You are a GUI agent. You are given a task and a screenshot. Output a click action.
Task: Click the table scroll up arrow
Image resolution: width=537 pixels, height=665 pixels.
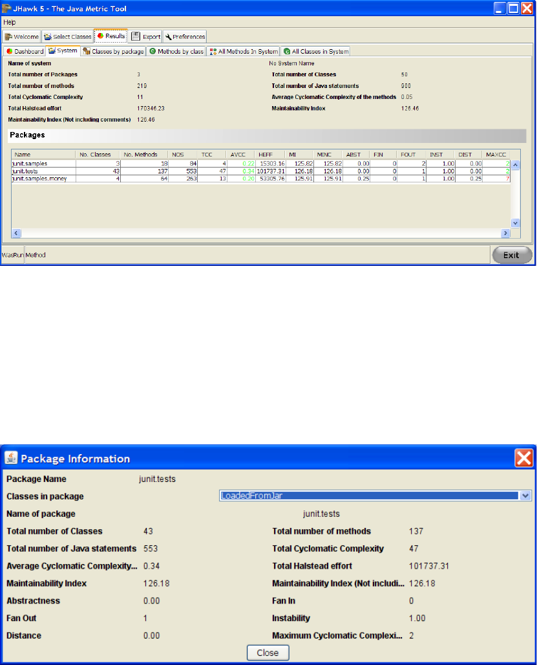pyautogui.click(x=515, y=164)
